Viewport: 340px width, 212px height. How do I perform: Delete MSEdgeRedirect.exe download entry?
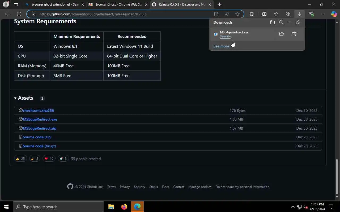point(294,34)
